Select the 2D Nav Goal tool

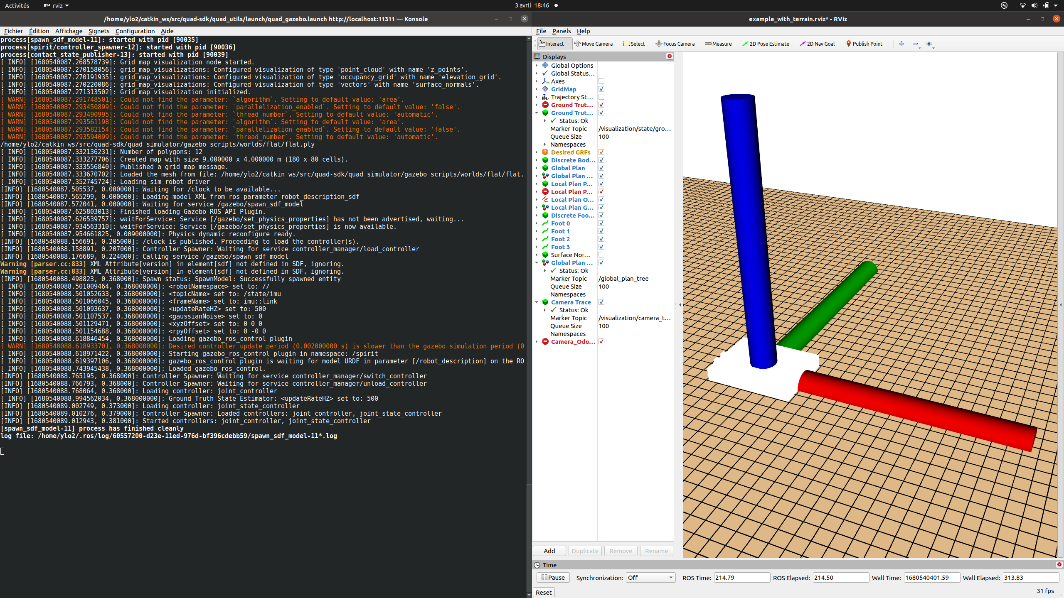tap(817, 44)
